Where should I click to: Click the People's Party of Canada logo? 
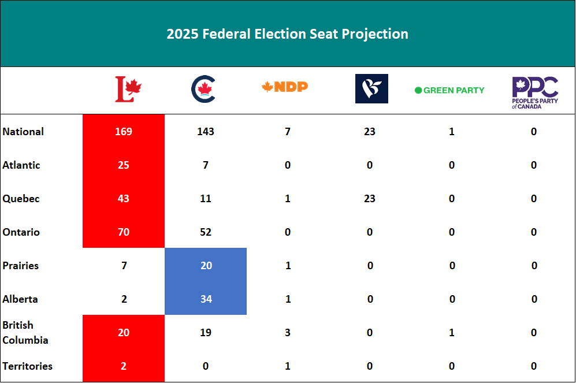[535, 92]
